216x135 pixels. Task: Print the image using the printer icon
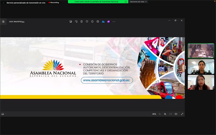point(98,22)
